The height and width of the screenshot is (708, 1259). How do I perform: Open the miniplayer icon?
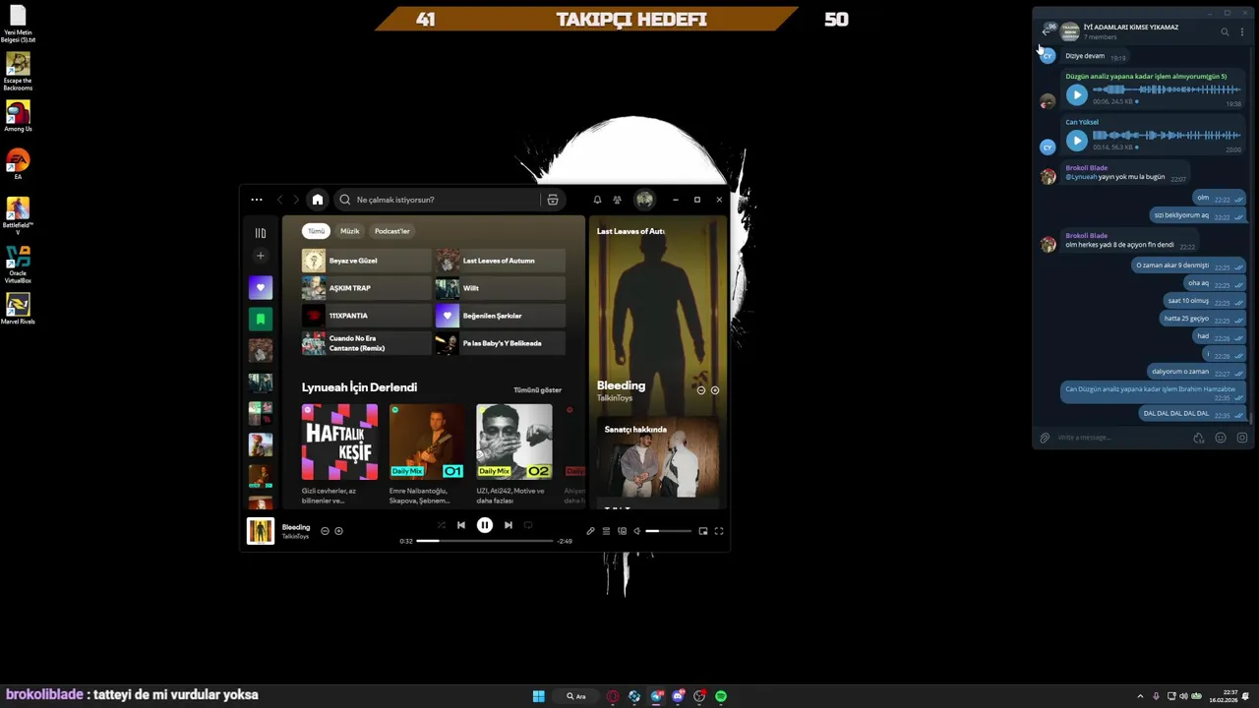[703, 531]
